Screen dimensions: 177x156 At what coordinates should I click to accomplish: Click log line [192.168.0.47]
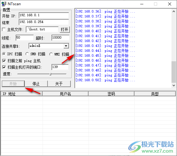pyautogui.click(x=105, y=65)
